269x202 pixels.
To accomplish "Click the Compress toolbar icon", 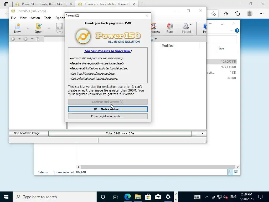I will [155, 28].
